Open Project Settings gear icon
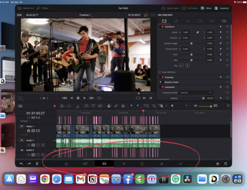Image resolution: width=247 pixels, height=190 pixels. pyautogui.click(x=226, y=163)
